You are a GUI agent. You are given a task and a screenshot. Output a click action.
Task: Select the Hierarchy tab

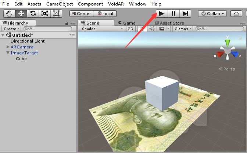coord(18,23)
